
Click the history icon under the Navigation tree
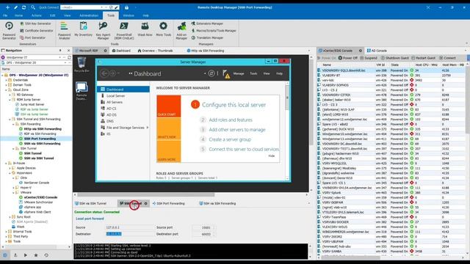tap(46, 255)
